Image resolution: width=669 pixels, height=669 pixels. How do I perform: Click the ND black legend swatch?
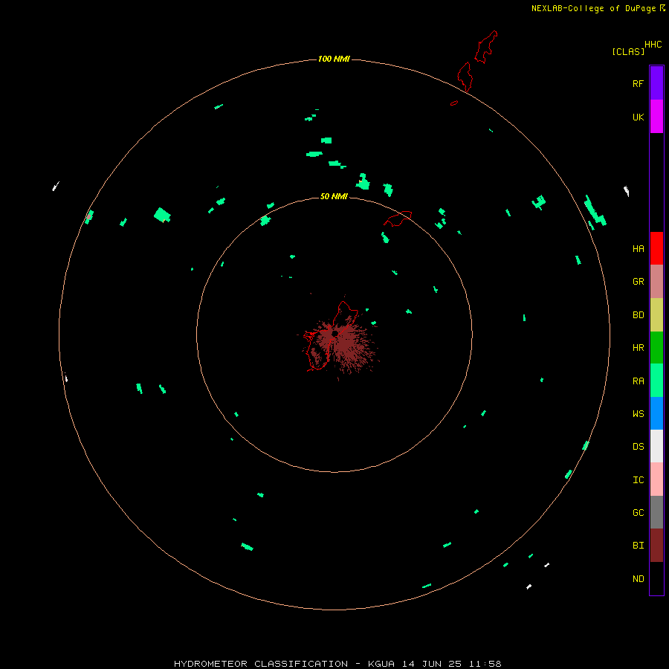[x=656, y=578]
